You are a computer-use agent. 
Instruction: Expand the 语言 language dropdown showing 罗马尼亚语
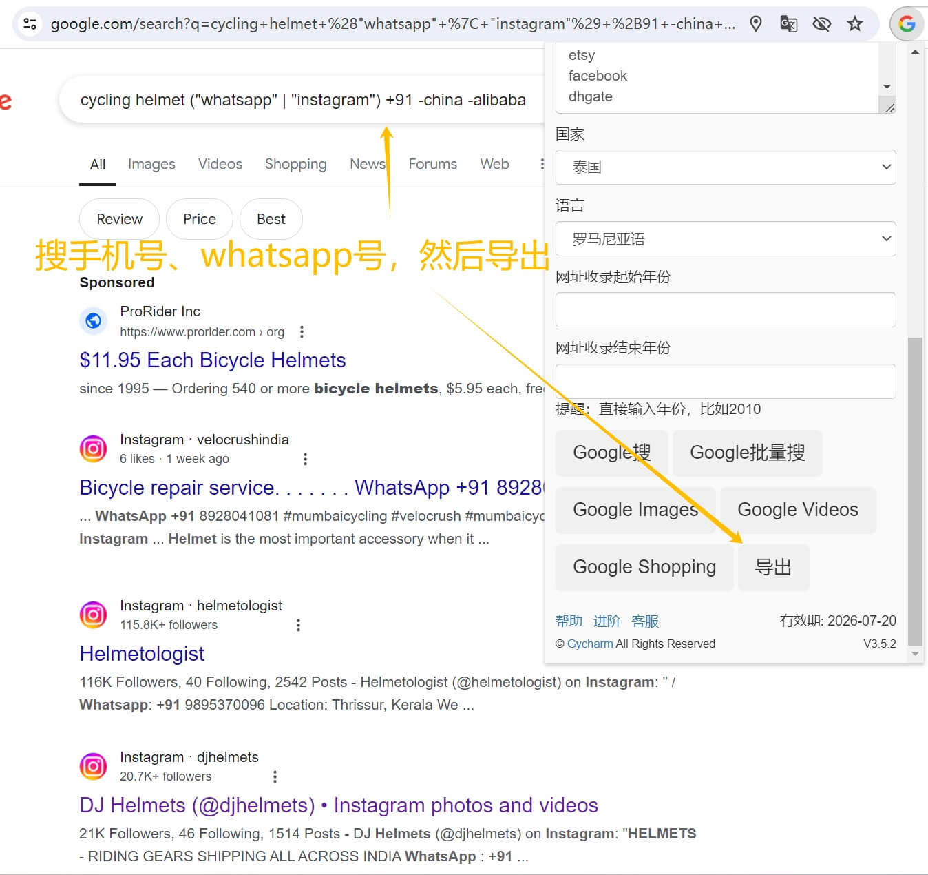pyautogui.click(x=726, y=238)
